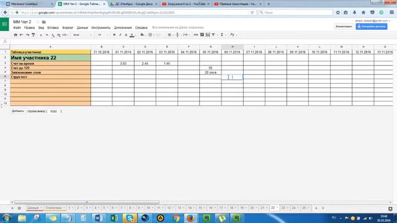Open the borders menu

click(151, 35)
